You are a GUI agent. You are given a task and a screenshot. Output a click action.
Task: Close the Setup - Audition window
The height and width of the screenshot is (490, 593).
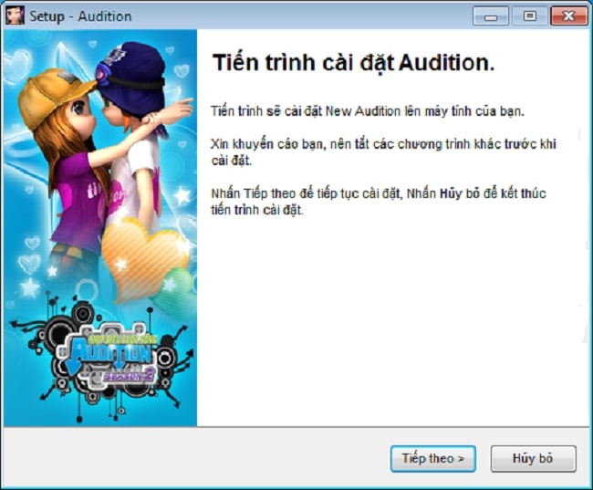[x=568, y=16]
